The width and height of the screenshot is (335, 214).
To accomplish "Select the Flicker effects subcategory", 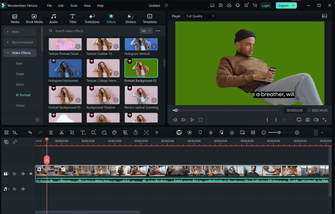I will (x=20, y=106).
